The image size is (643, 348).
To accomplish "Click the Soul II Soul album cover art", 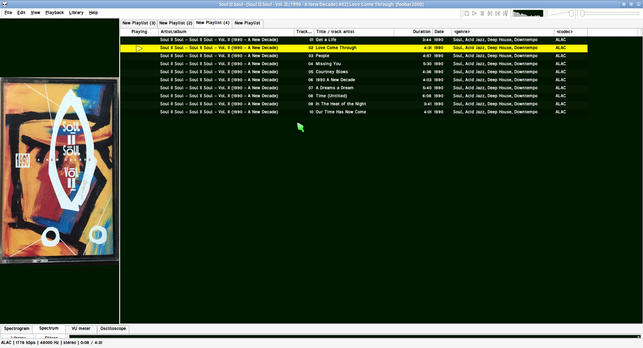I will pos(59,170).
